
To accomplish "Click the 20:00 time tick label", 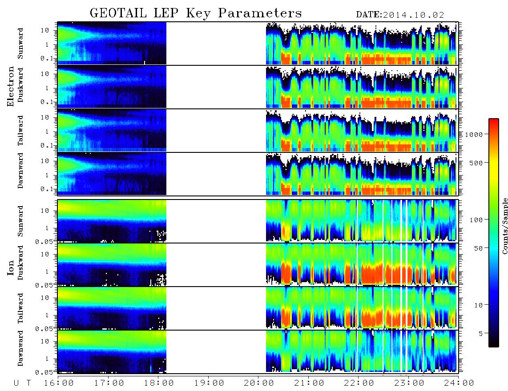I will (x=259, y=383).
